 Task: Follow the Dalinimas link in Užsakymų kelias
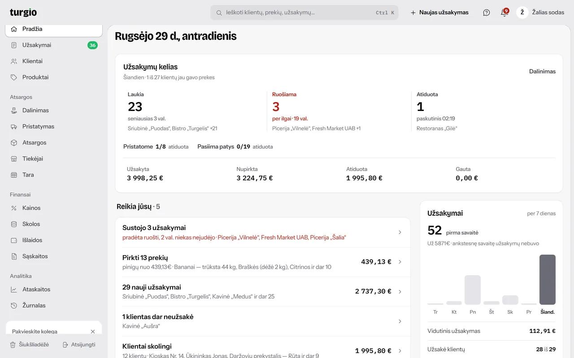pyautogui.click(x=542, y=71)
